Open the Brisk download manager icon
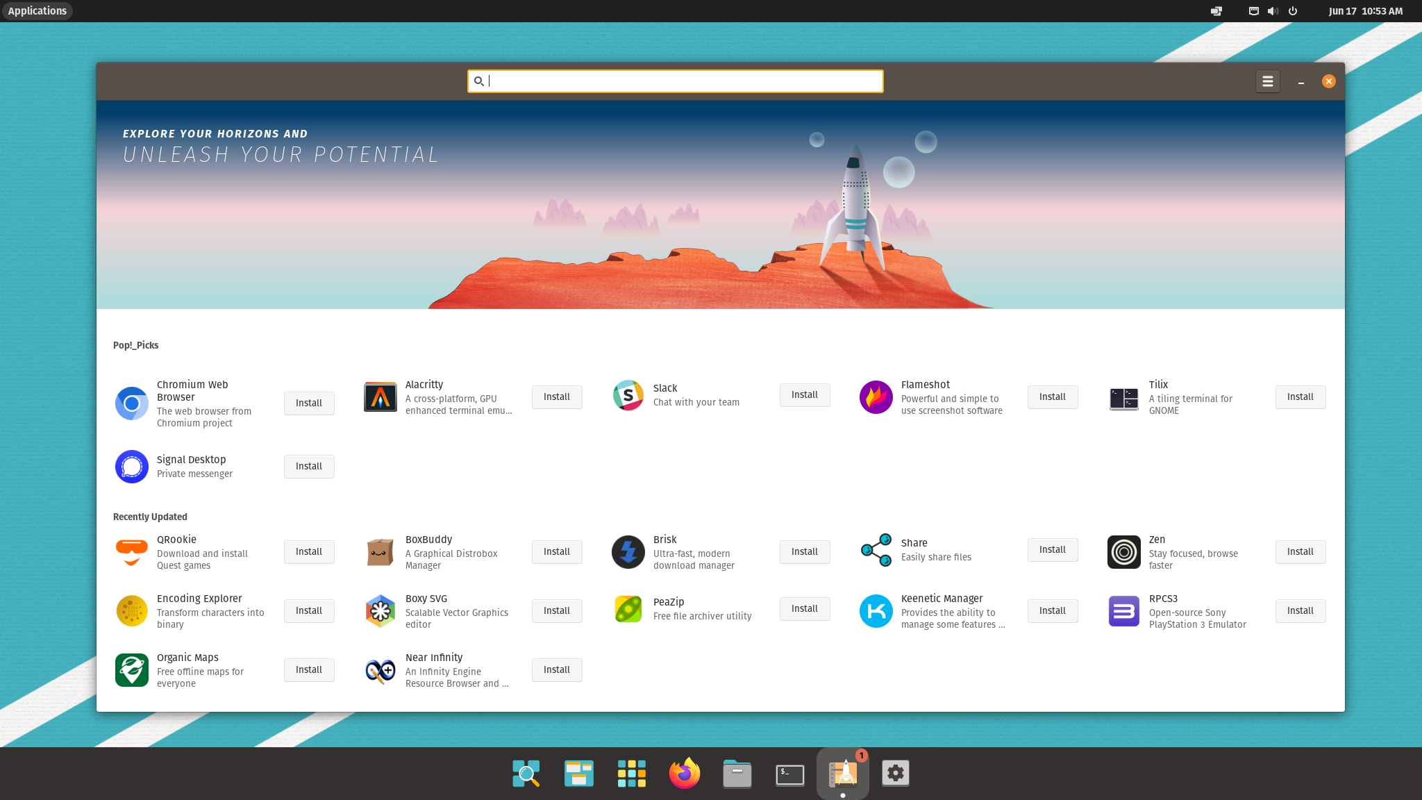This screenshot has width=1422, height=800. 628,552
